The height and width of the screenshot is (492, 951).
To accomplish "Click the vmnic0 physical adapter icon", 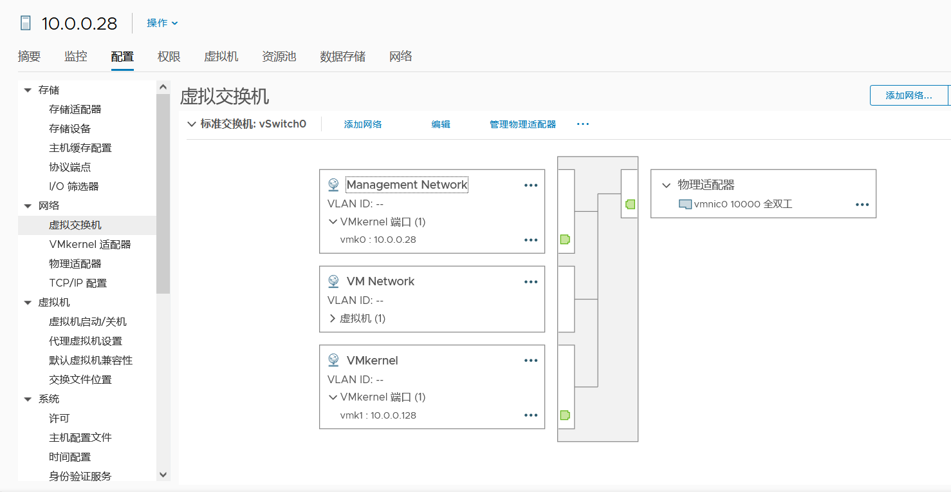I will (x=685, y=205).
